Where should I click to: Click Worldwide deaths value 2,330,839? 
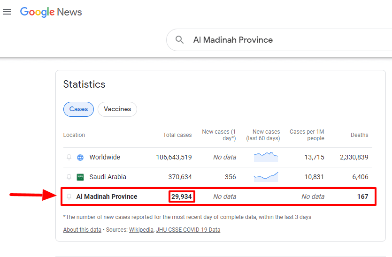354,157
